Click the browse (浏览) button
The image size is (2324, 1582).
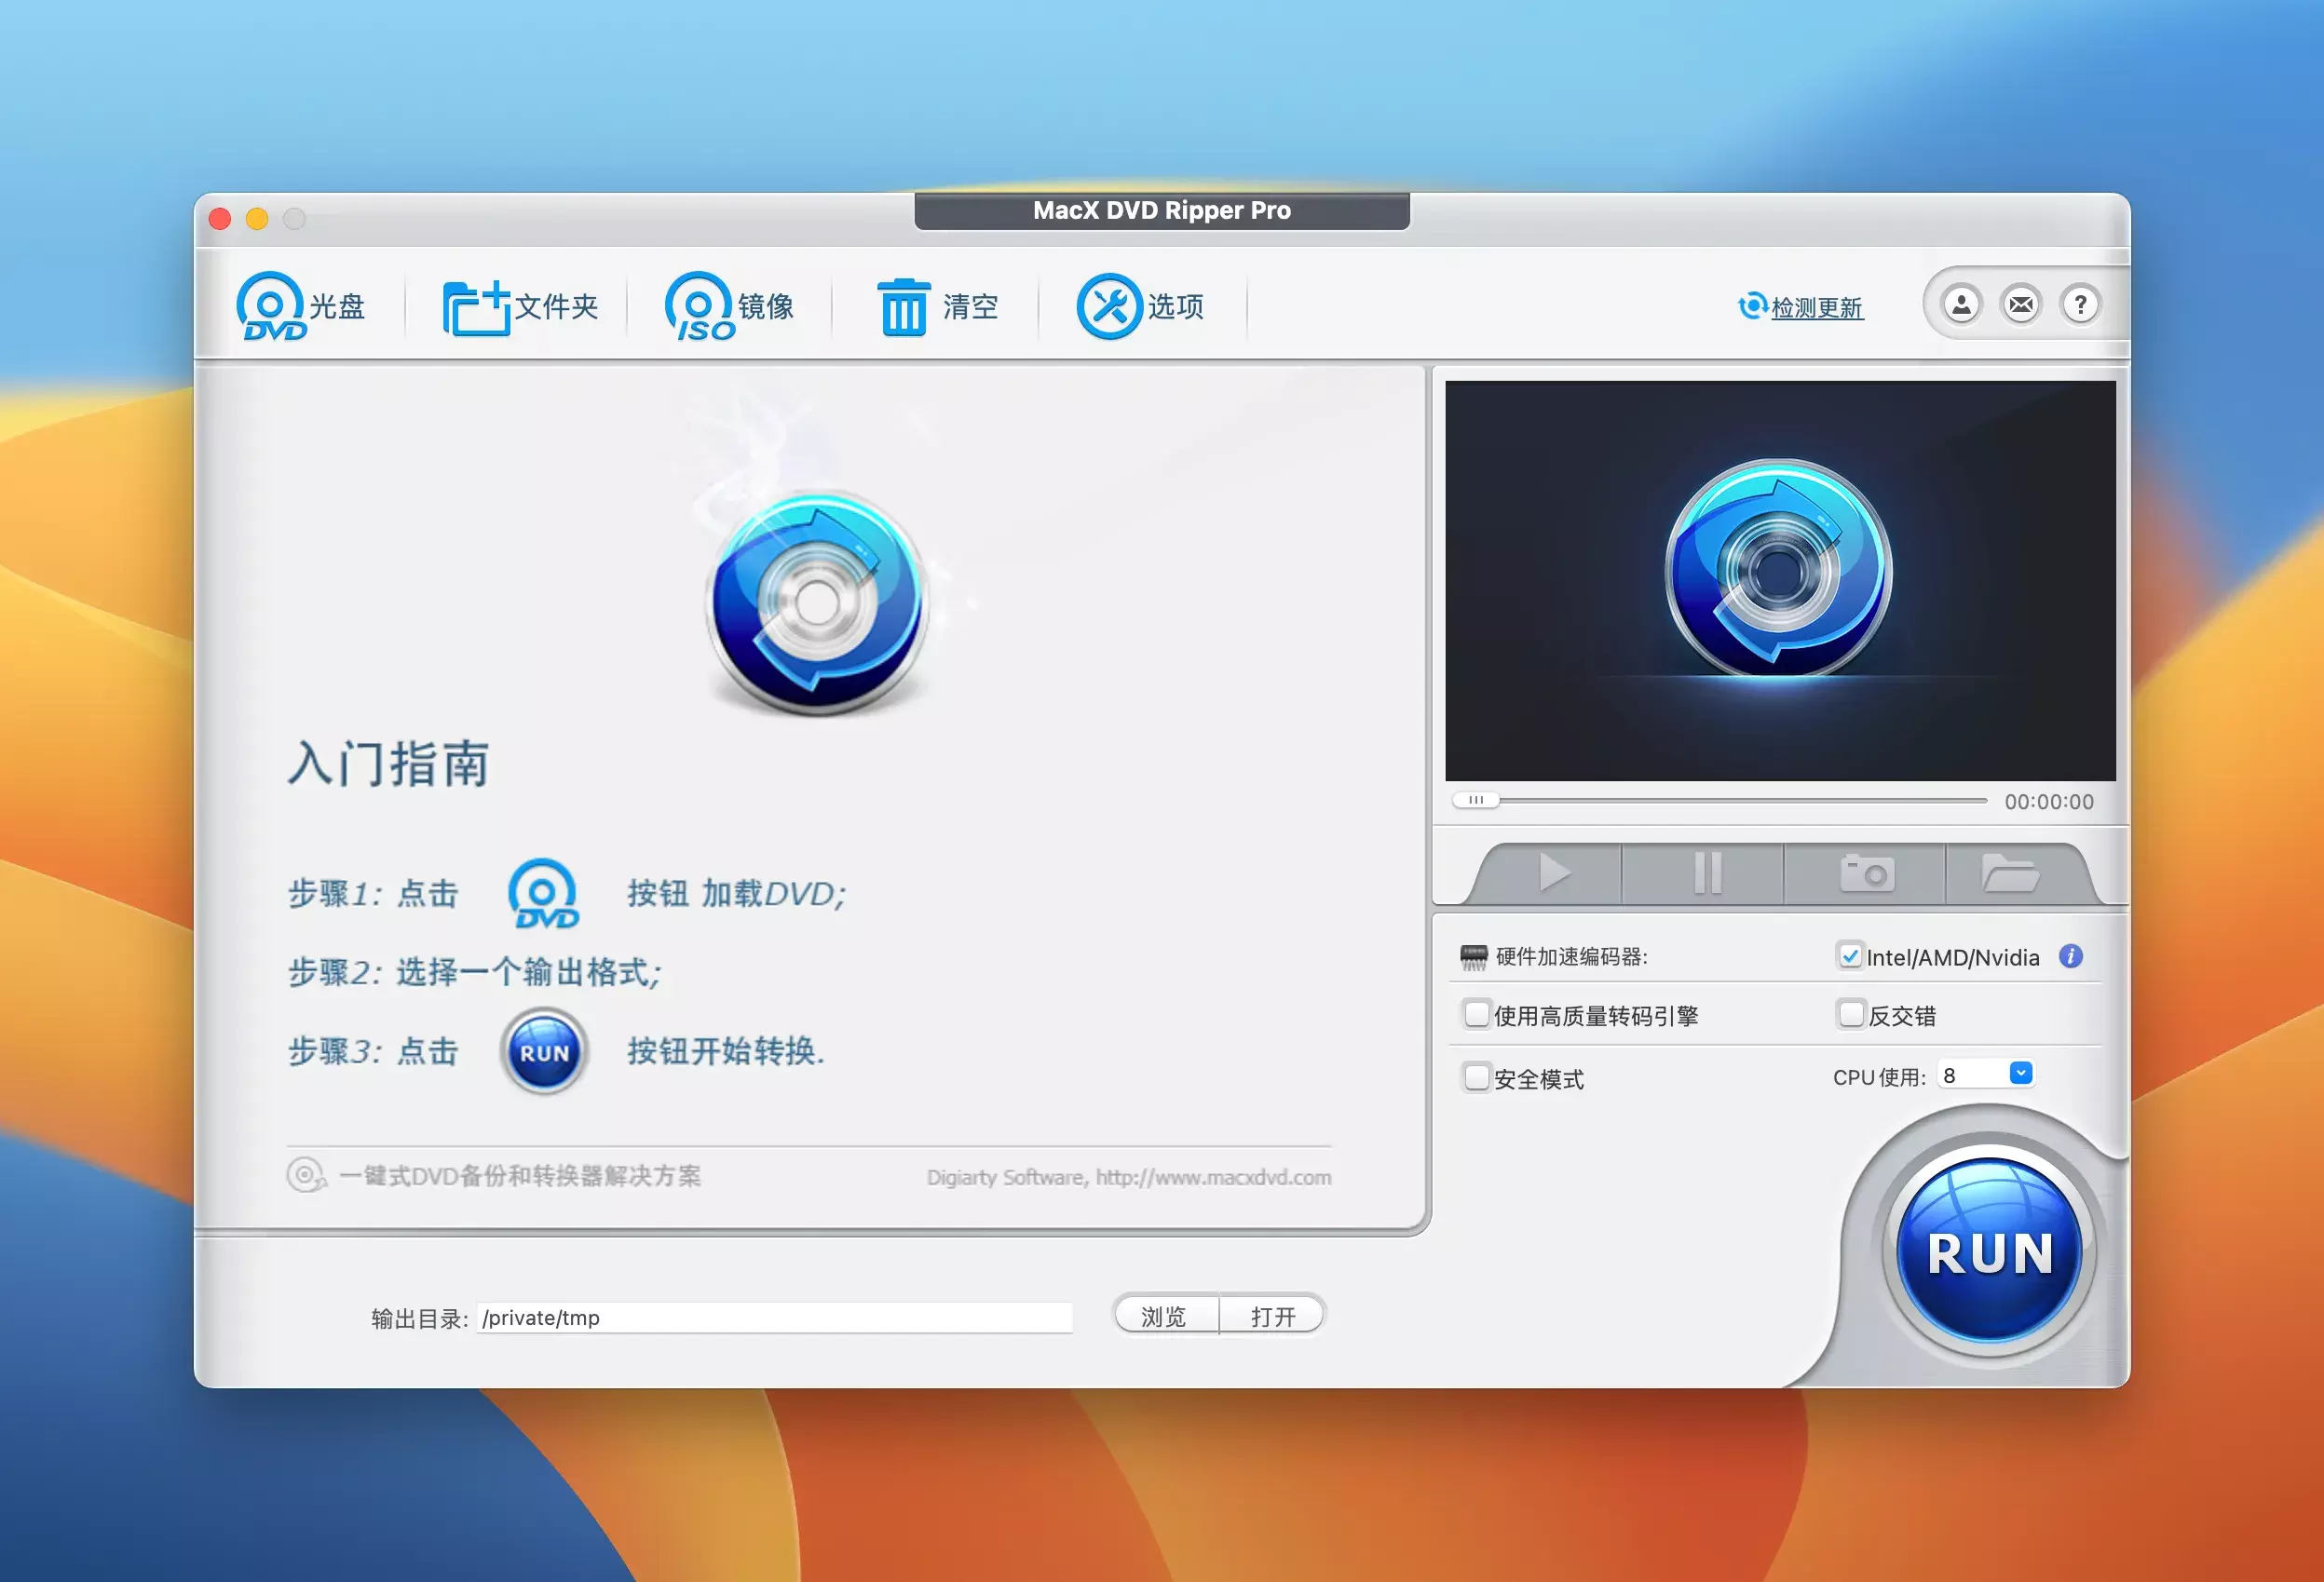click(1164, 1317)
